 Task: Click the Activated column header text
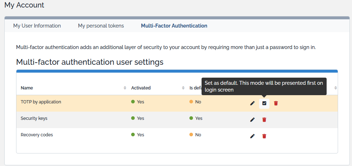[x=141, y=88]
